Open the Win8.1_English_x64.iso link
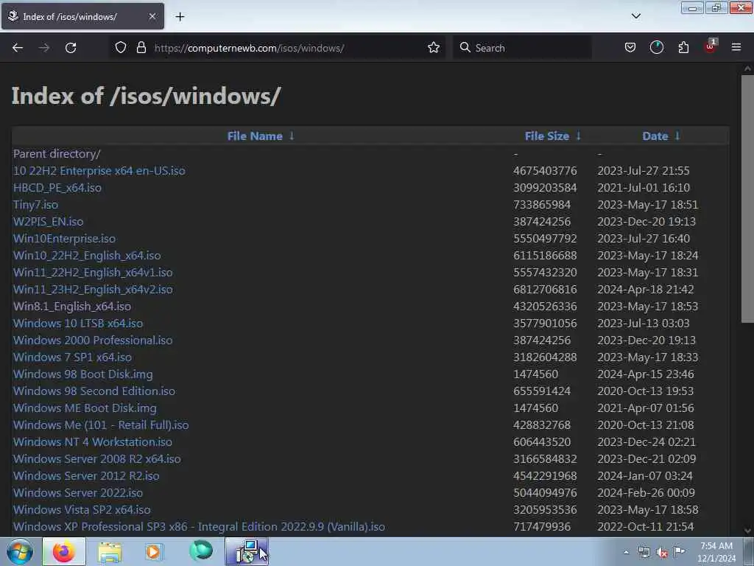 [72, 306]
